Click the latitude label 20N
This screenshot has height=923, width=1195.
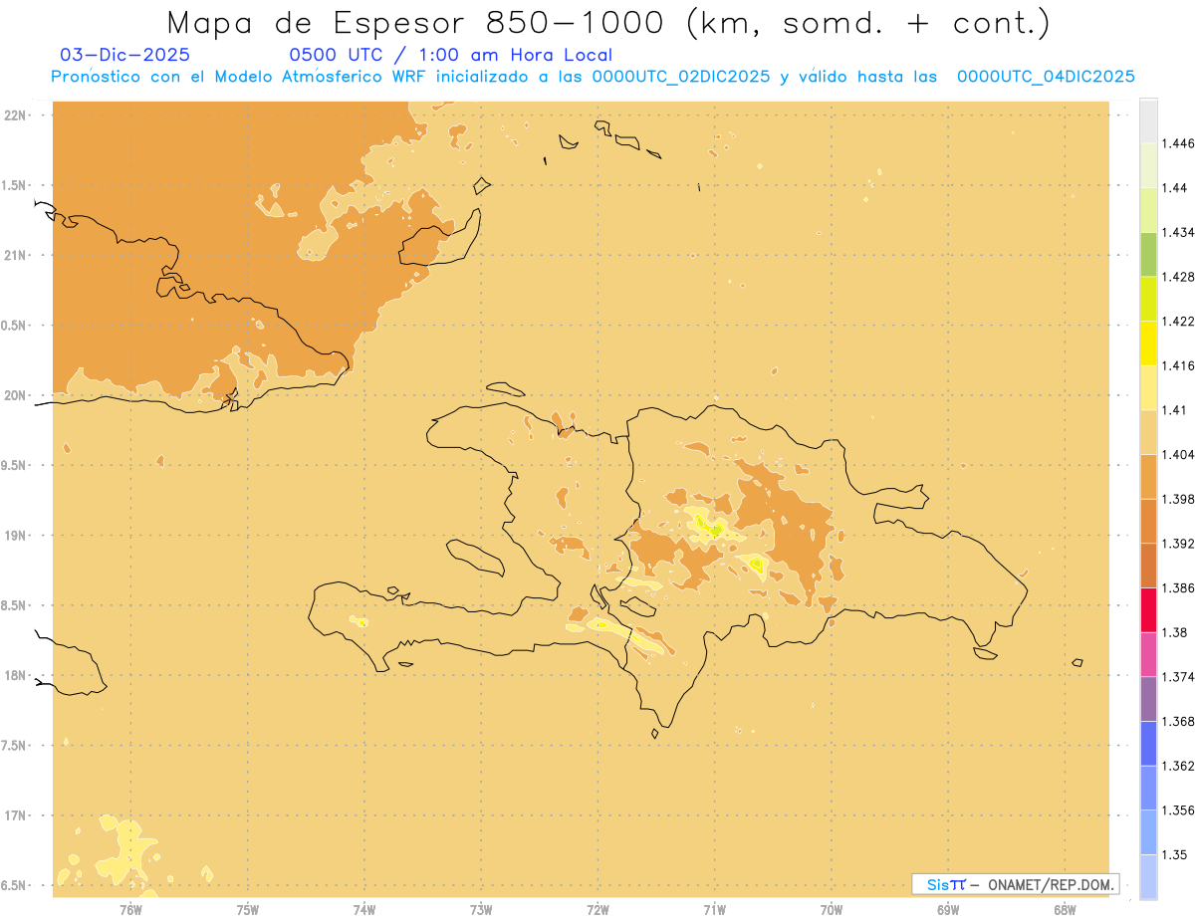pyautogui.click(x=15, y=395)
